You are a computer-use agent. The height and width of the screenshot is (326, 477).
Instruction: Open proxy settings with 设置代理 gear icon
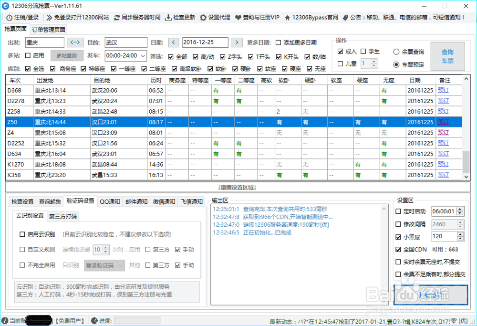pyautogui.click(x=204, y=18)
